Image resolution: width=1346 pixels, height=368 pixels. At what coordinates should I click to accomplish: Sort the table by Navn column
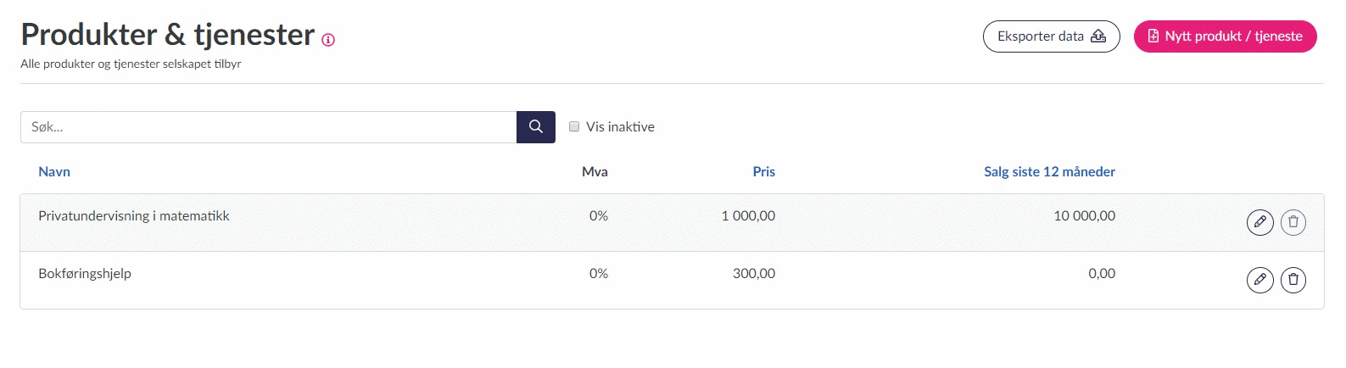pyautogui.click(x=54, y=171)
